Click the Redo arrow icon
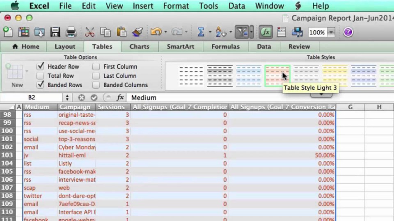394x221 pixels. (176, 32)
